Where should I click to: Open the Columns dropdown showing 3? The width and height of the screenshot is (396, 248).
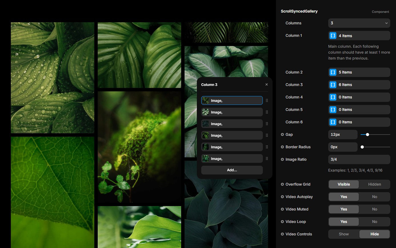pyautogui.click(x=359, y=23)
